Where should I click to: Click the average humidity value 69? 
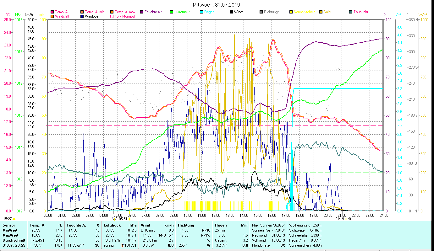coord(97,240)
